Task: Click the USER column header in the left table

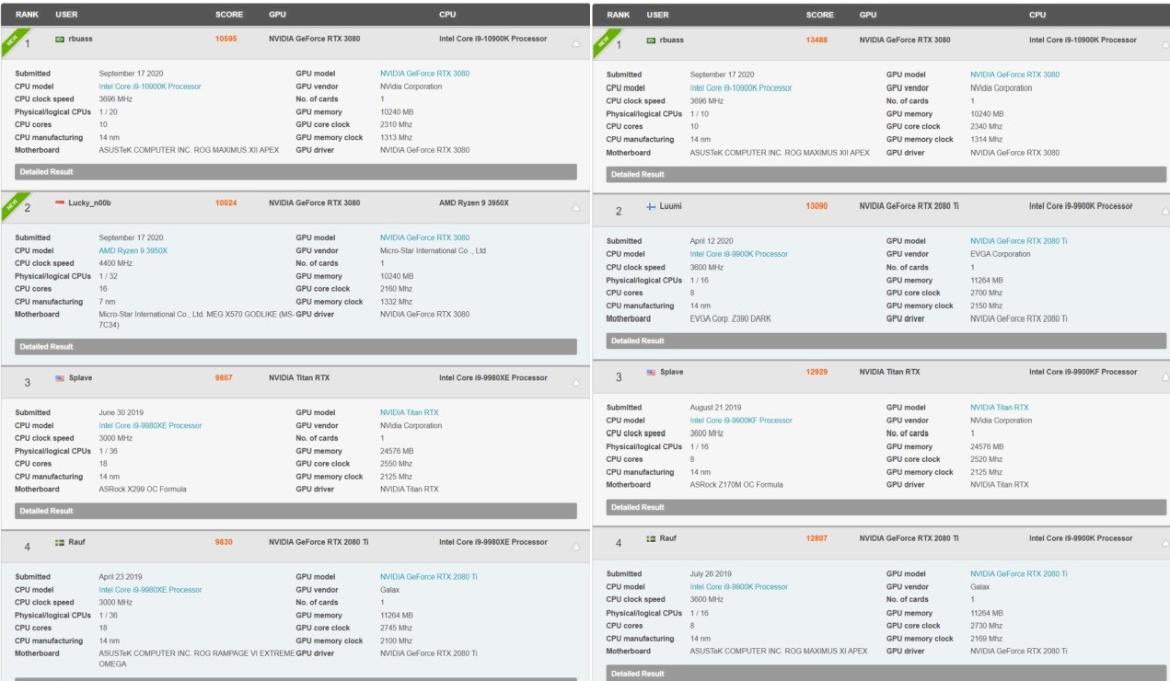Action: tap(66, 15)
